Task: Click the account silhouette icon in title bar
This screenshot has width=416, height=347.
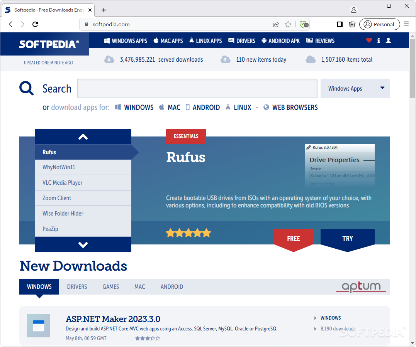Action: pyautogui.click(x=354, y=10)
